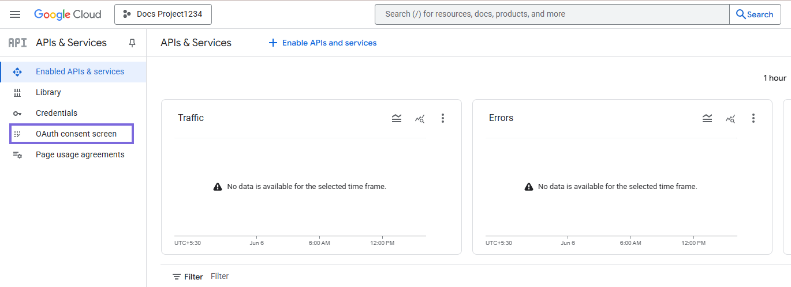The width and height of the screenshot is (791, 287).
Task: Toggle legend icon on Traffic chart
Action: tap(397, 118)
